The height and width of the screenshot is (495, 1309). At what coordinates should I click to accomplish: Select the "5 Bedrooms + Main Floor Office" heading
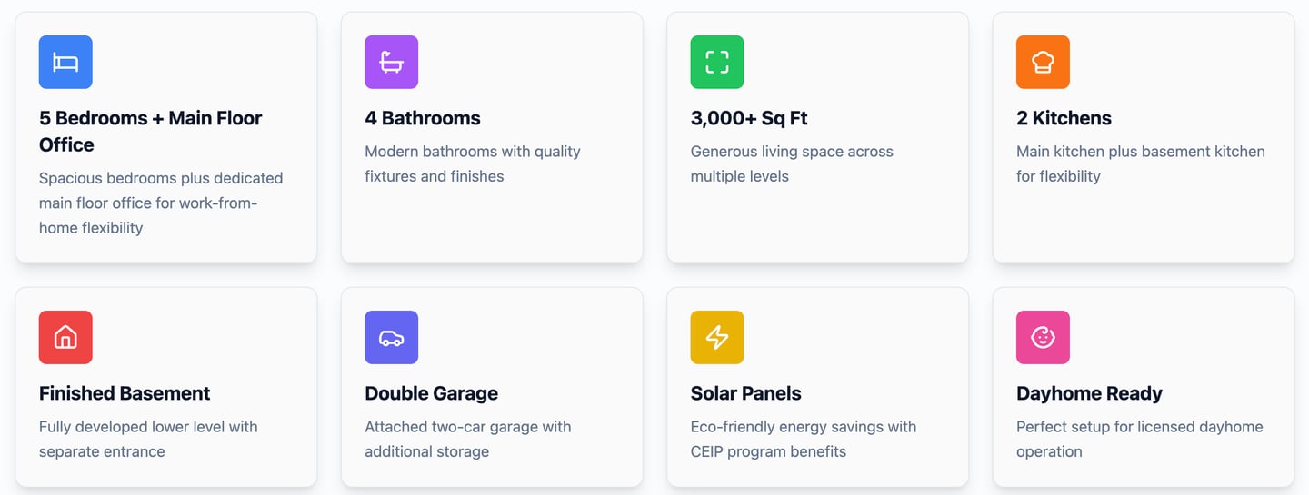[150, 131]
